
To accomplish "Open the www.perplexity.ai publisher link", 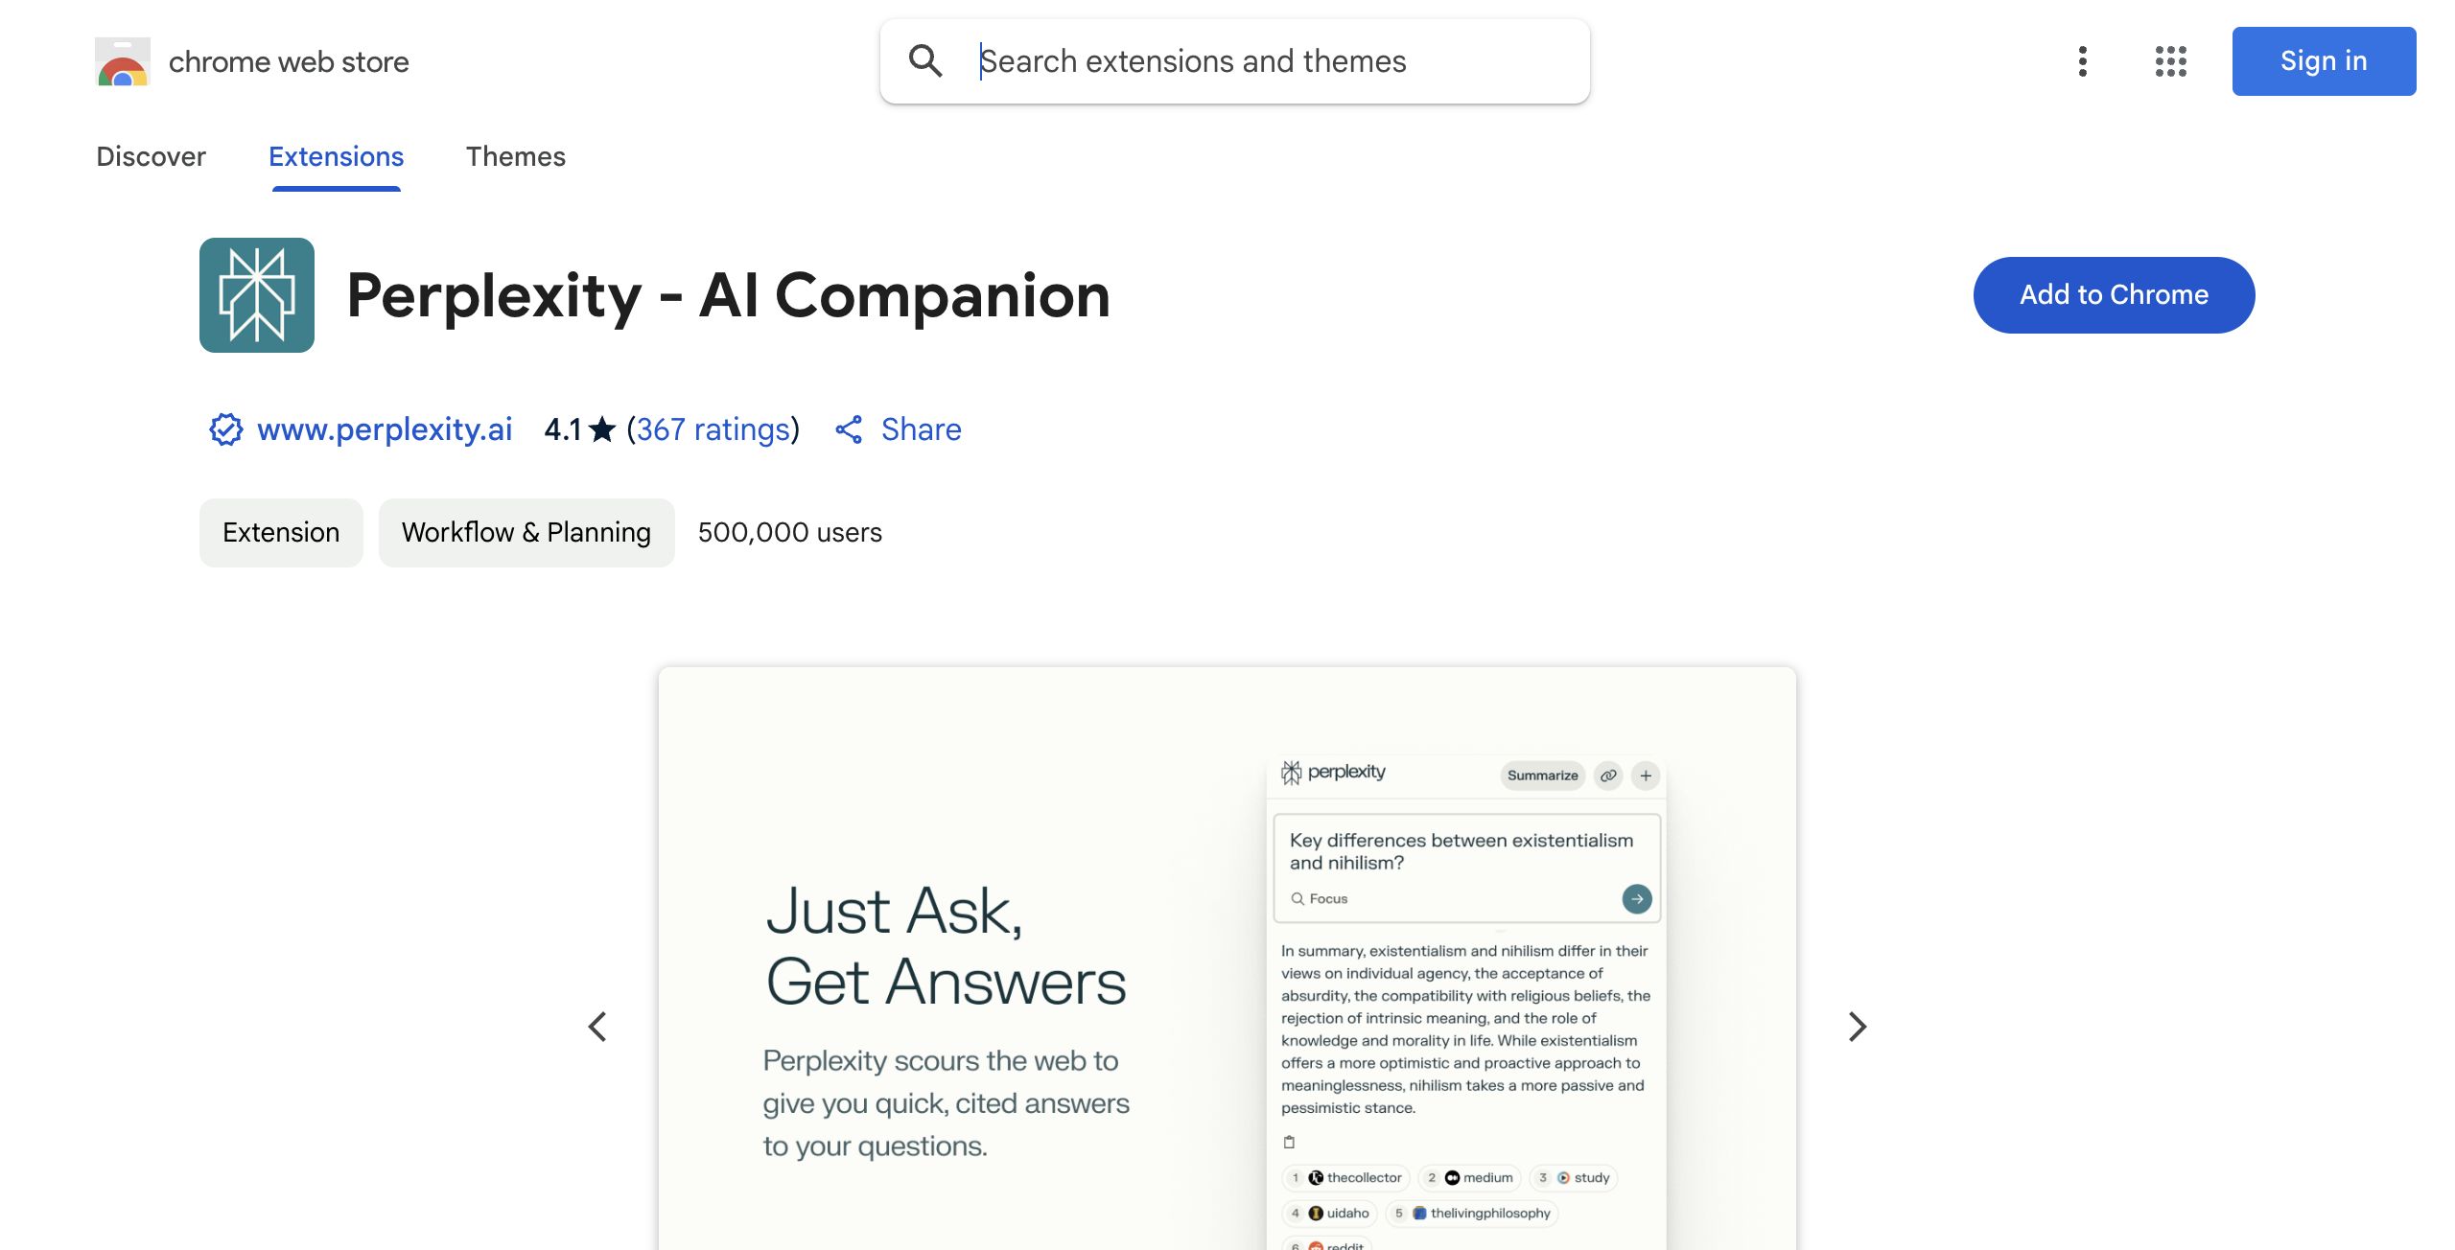I will click(385, 429).
